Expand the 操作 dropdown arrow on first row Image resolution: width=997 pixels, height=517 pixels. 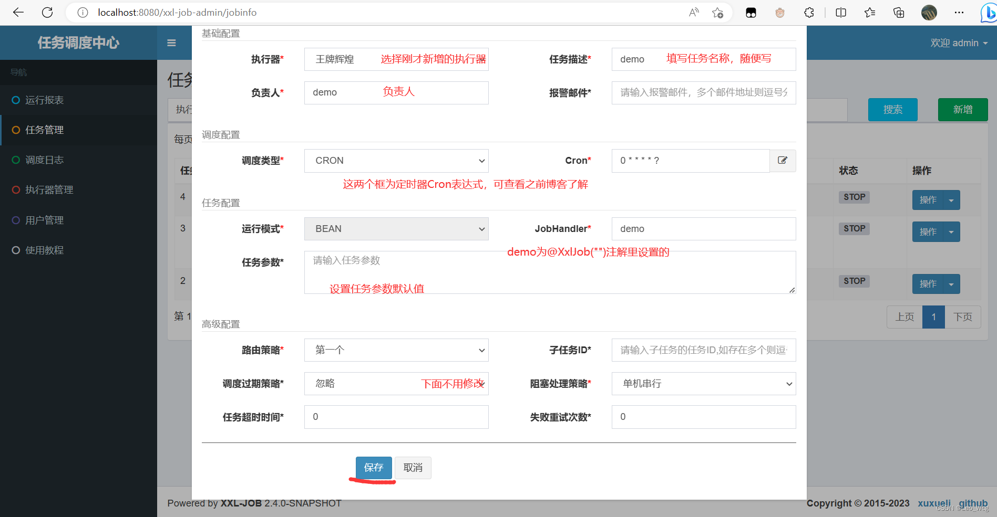click(951, 200)
